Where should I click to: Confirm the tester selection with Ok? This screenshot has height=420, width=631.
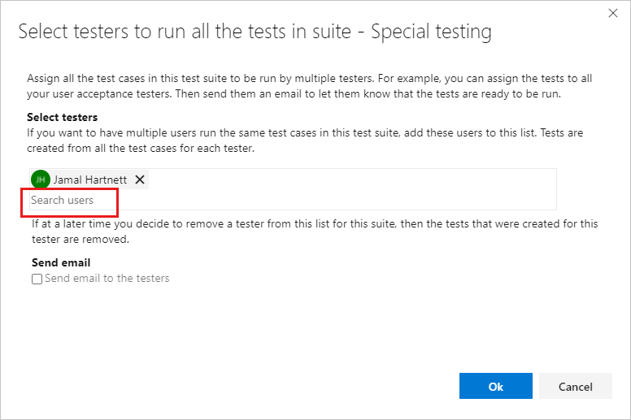(495, 387)
